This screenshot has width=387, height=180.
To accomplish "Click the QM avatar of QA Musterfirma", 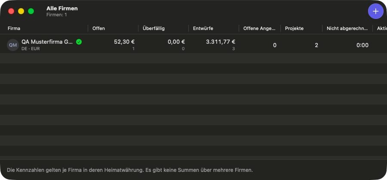I will pyautogui.click(x=13, y=45).
